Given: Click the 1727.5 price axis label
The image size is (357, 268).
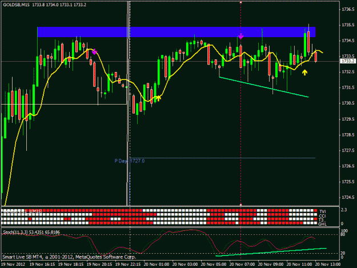Looking at the screenshot, I should [348, 150].
